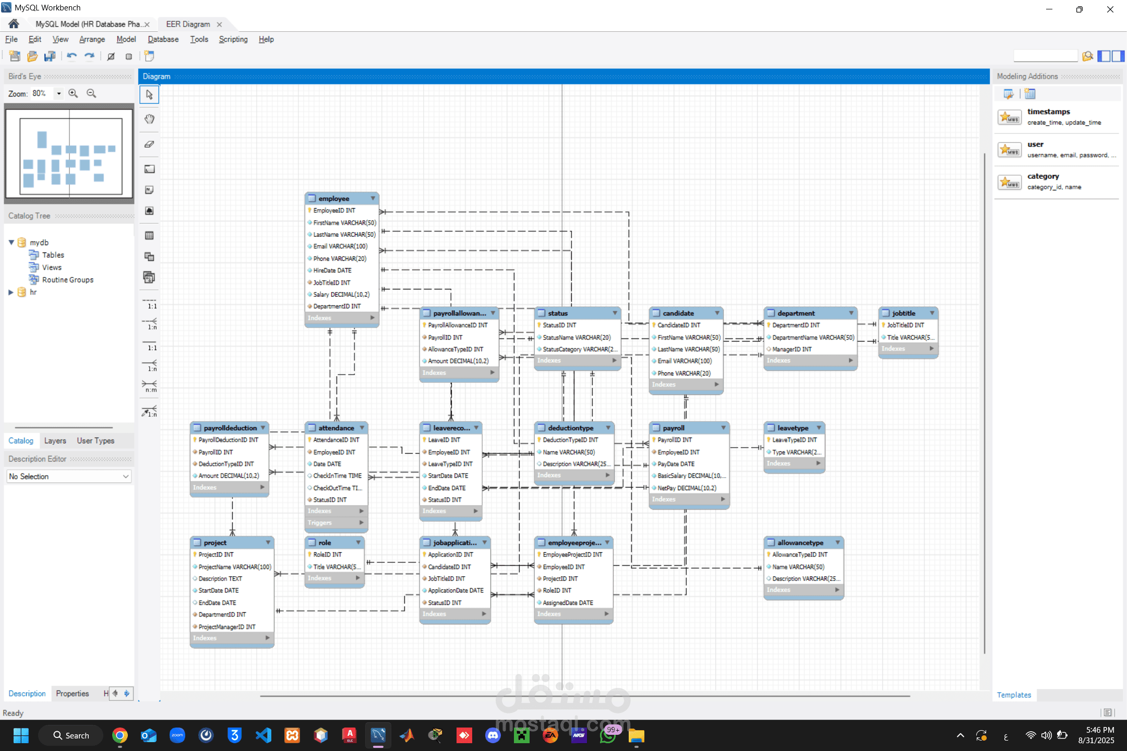Select the place new table tool
Image resolution: width=1127 pixels, height=751 pixels.
[149, 236]
